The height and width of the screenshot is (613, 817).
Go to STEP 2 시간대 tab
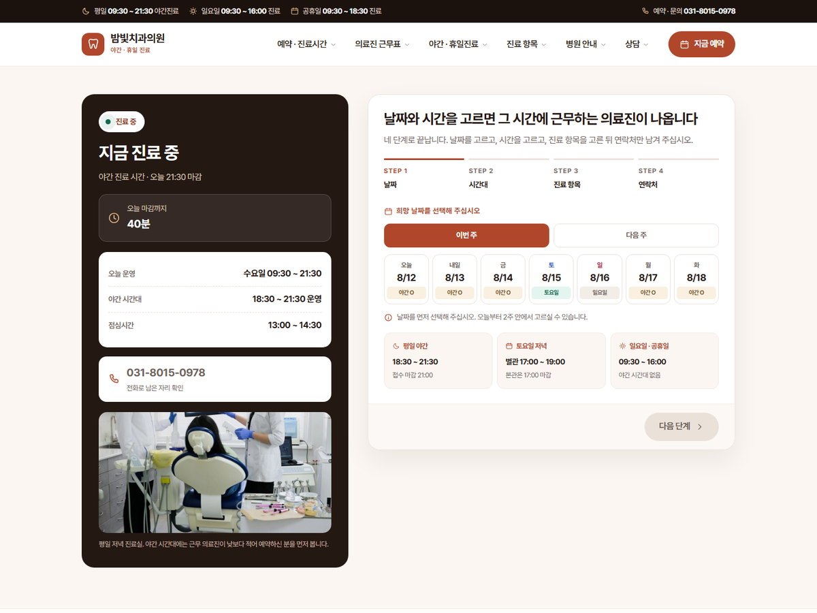click(509, 175)
